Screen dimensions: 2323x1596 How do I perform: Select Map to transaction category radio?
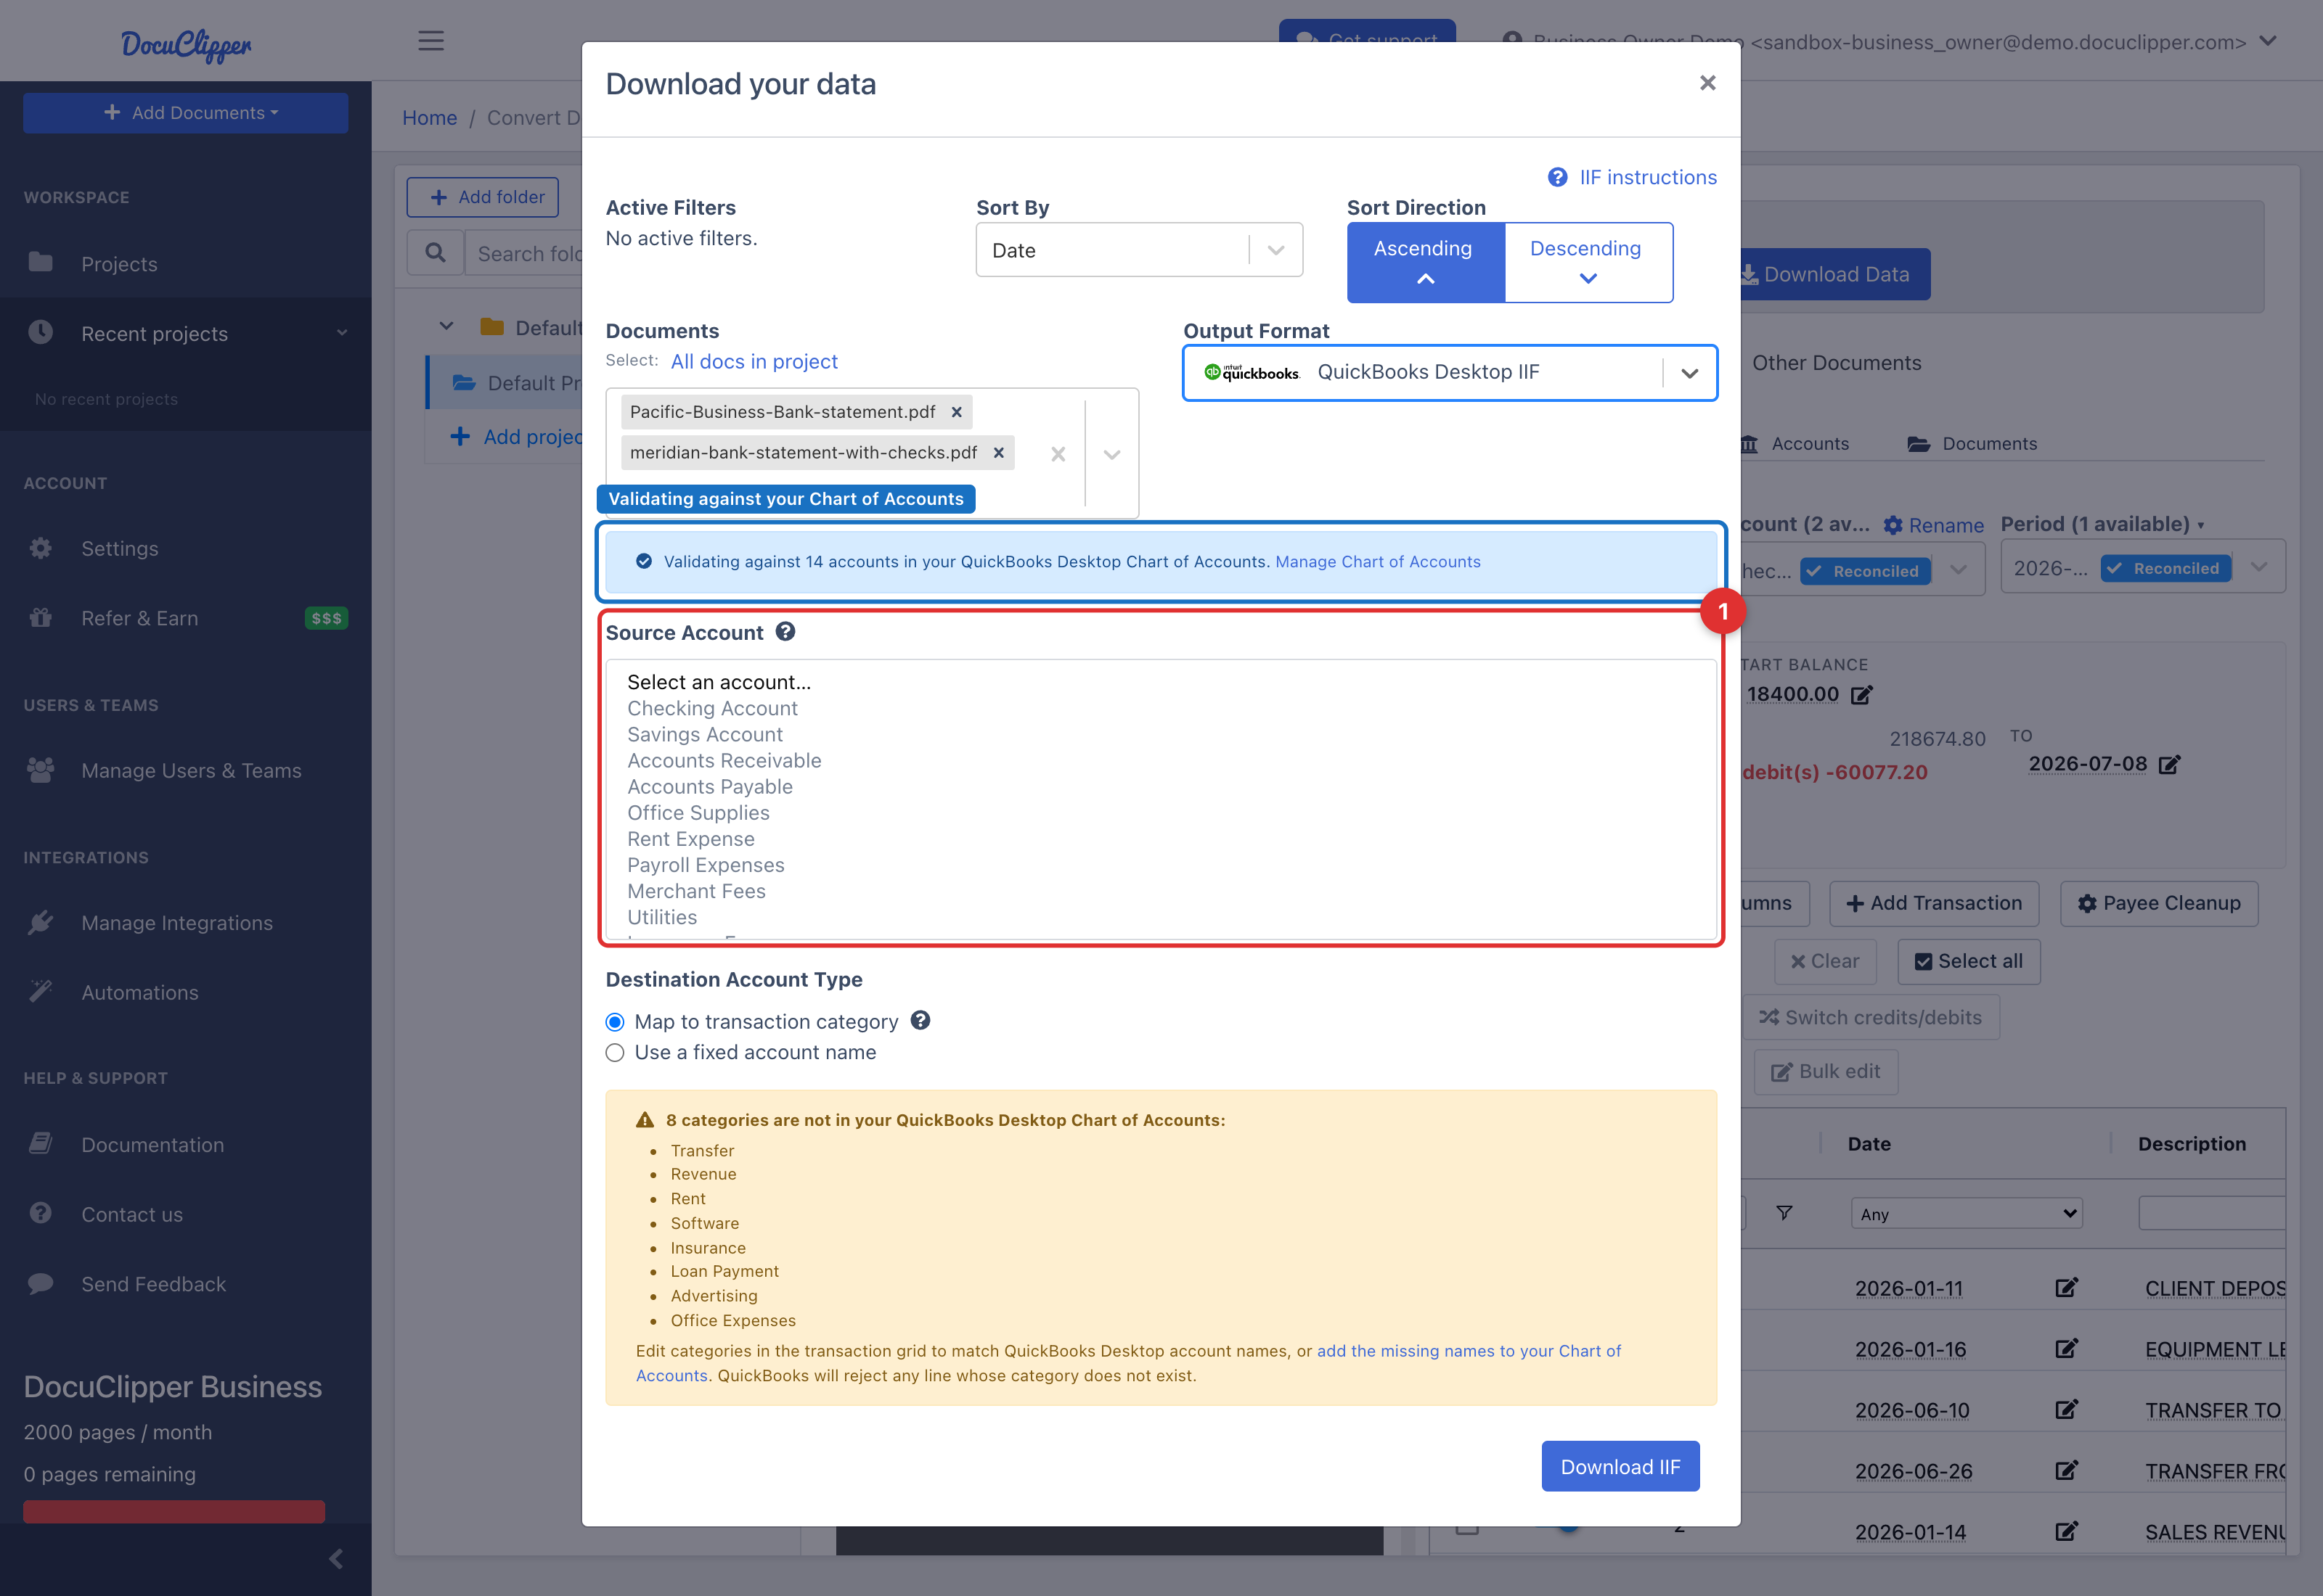click(x=616, y=1022)
